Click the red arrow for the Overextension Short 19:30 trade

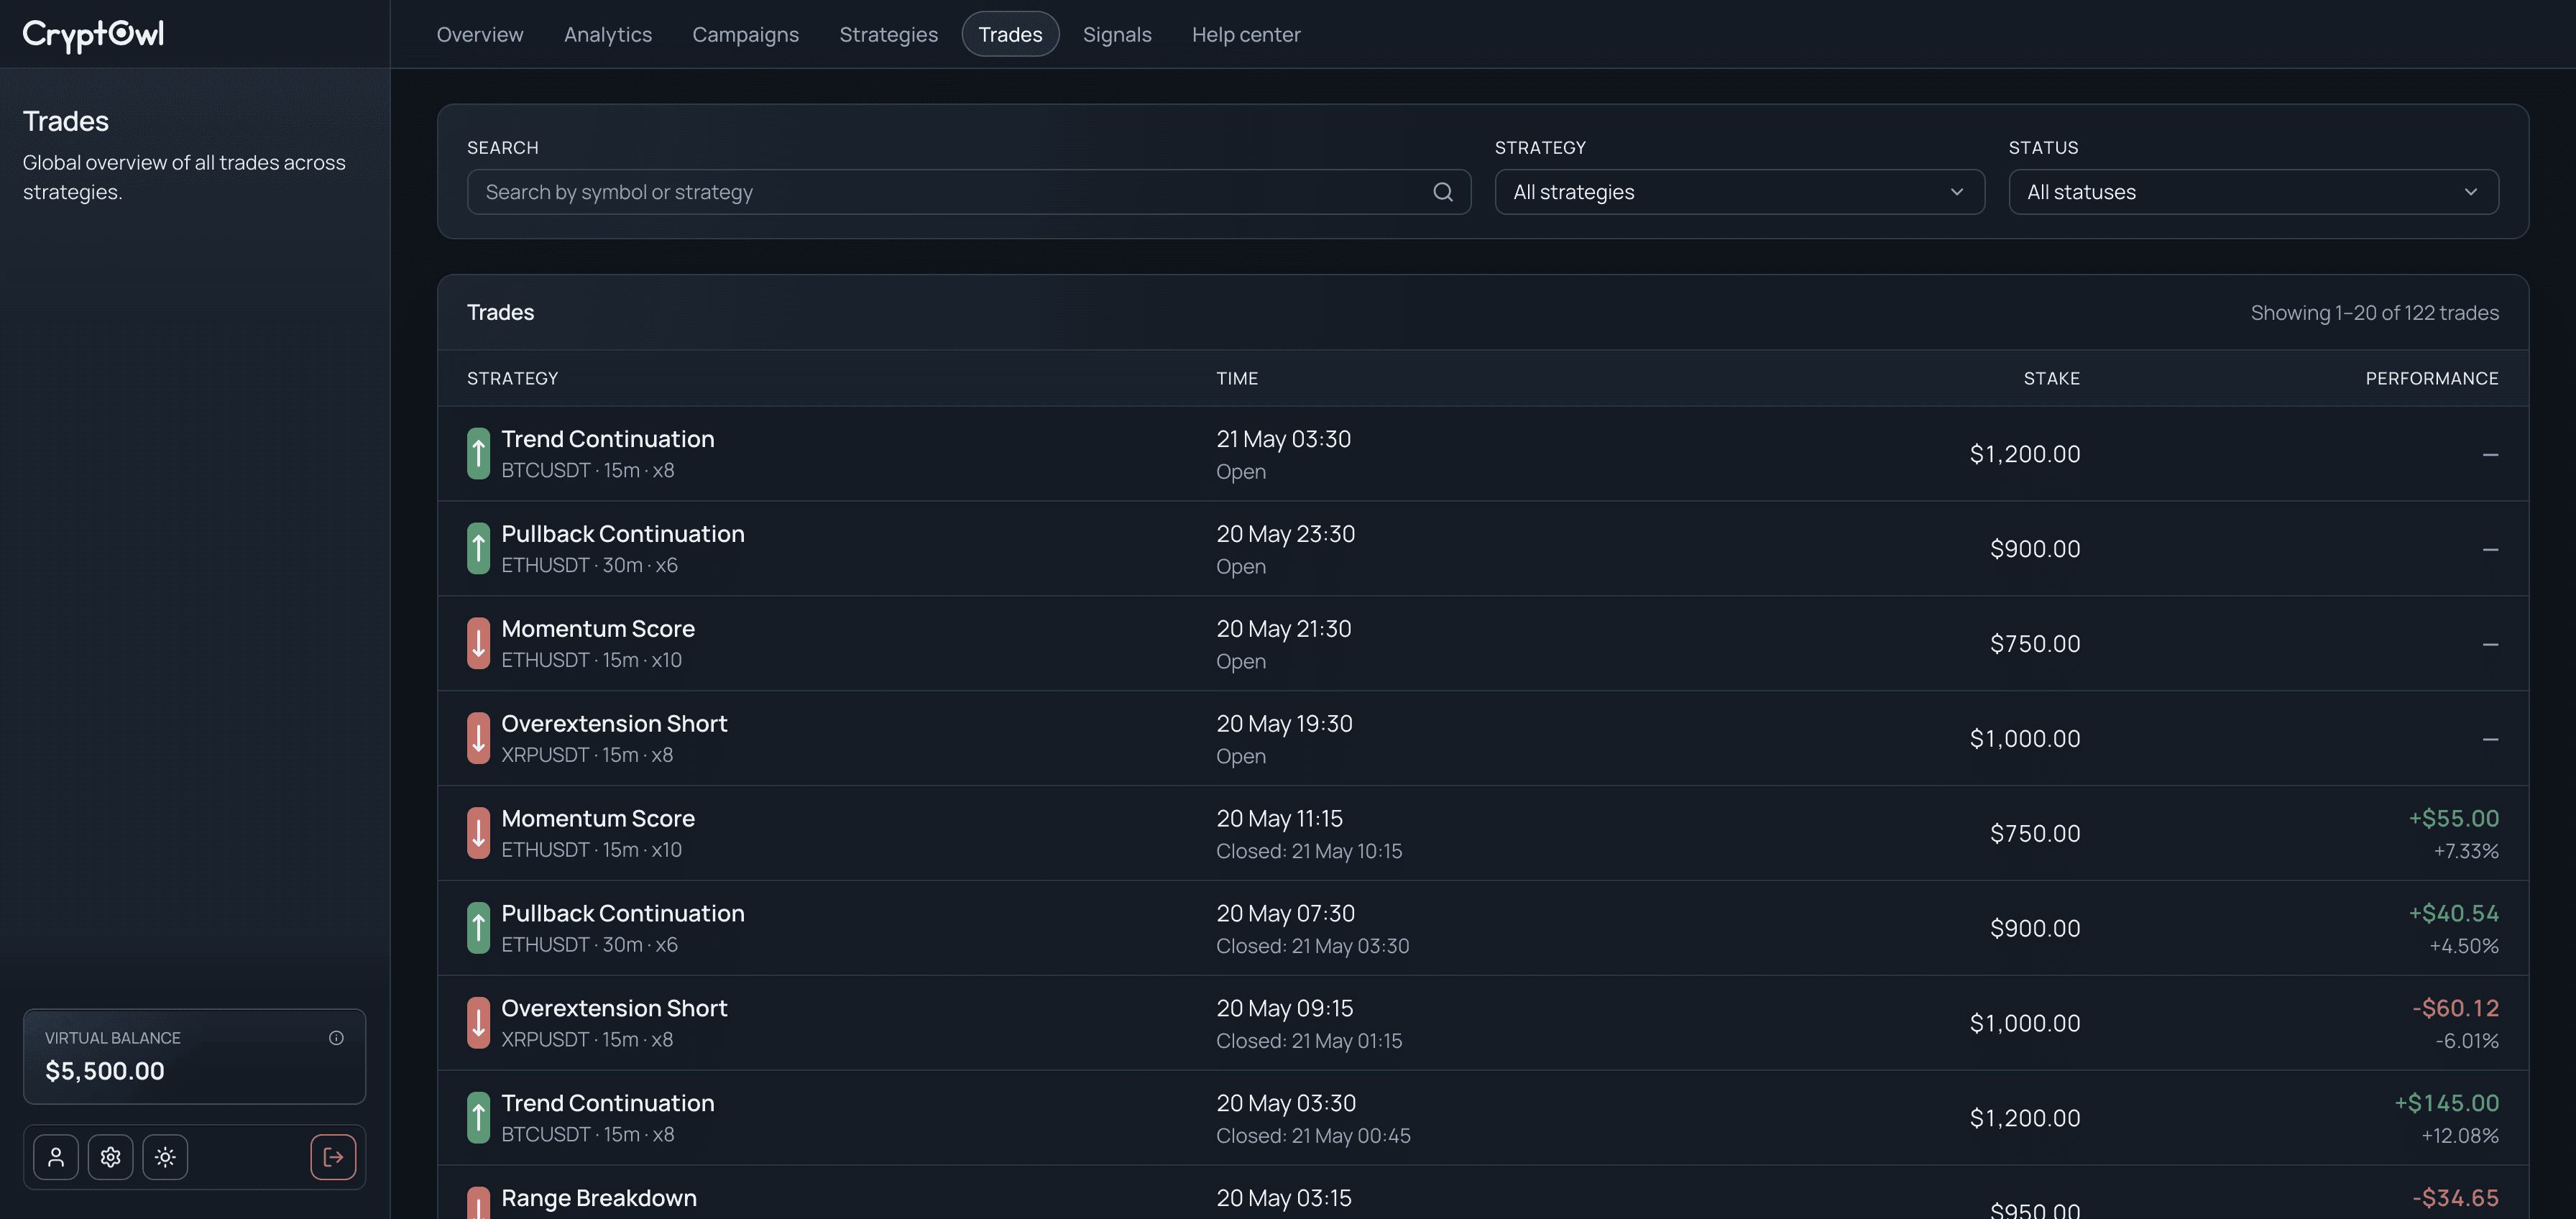pyautogui.click(x=478, y=739)
